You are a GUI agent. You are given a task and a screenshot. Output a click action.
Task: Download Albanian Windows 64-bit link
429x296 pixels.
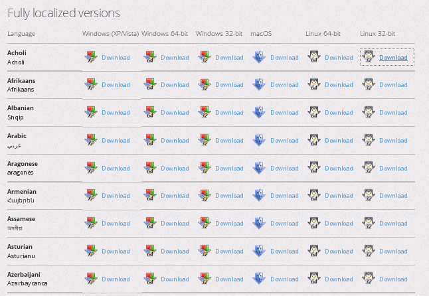(175, 113)
